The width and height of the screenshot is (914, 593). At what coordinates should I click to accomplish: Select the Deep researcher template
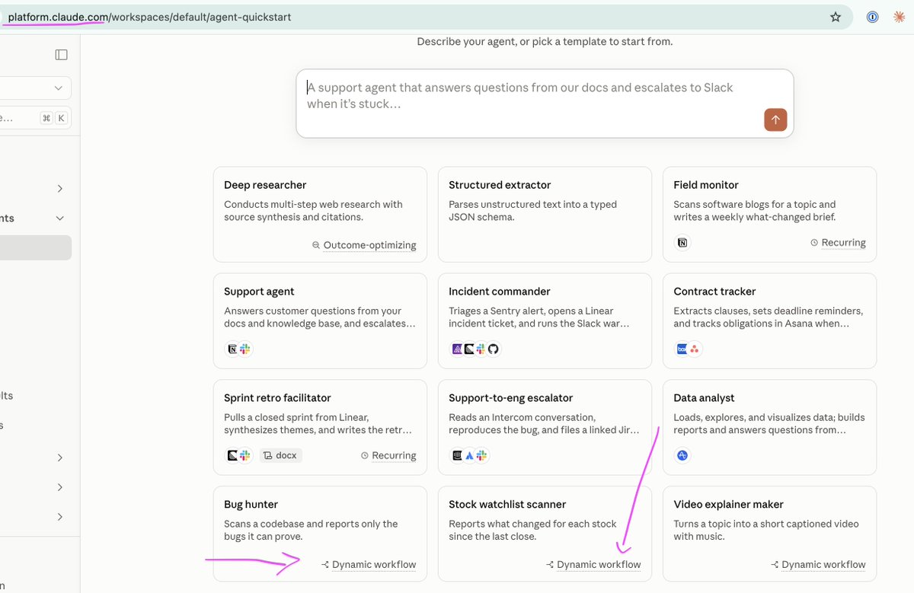pyautogui.click(x=320, y=215)
